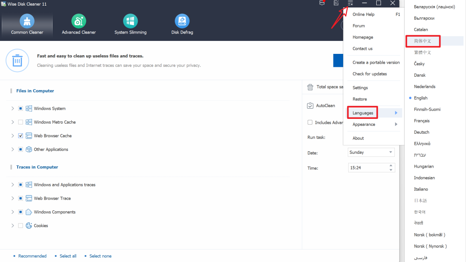Click the Web Browser Cache icon

click(29, 136)
